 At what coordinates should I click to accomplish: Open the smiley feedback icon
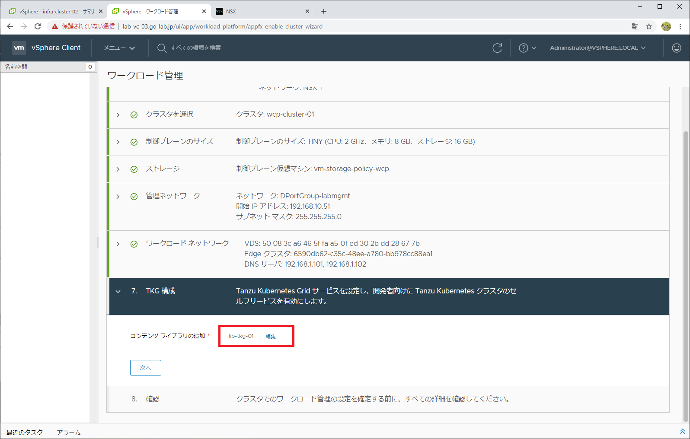click(x=677, y=48)
